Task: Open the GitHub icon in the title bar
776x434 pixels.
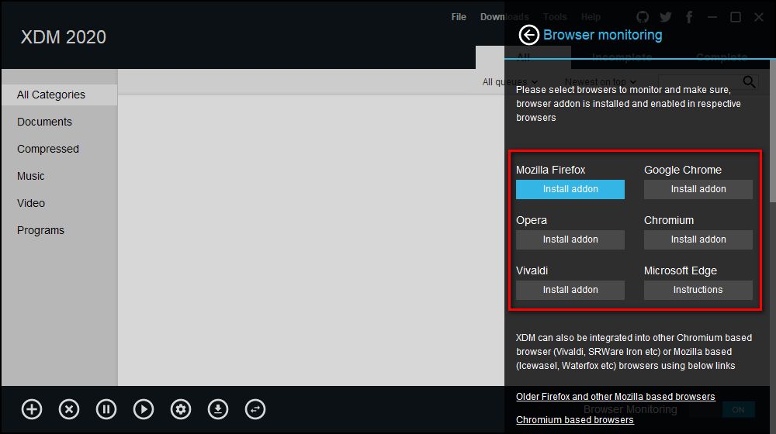Action: 643,17
